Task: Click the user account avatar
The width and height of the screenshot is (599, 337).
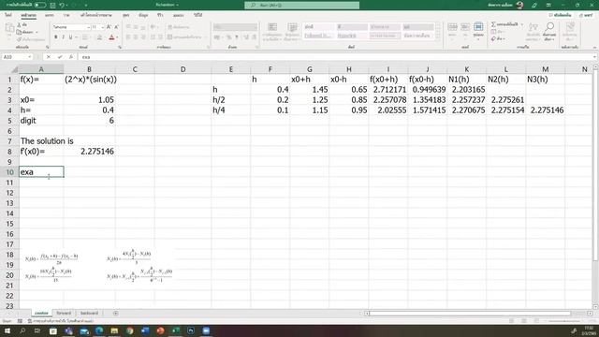Action: 519,5
